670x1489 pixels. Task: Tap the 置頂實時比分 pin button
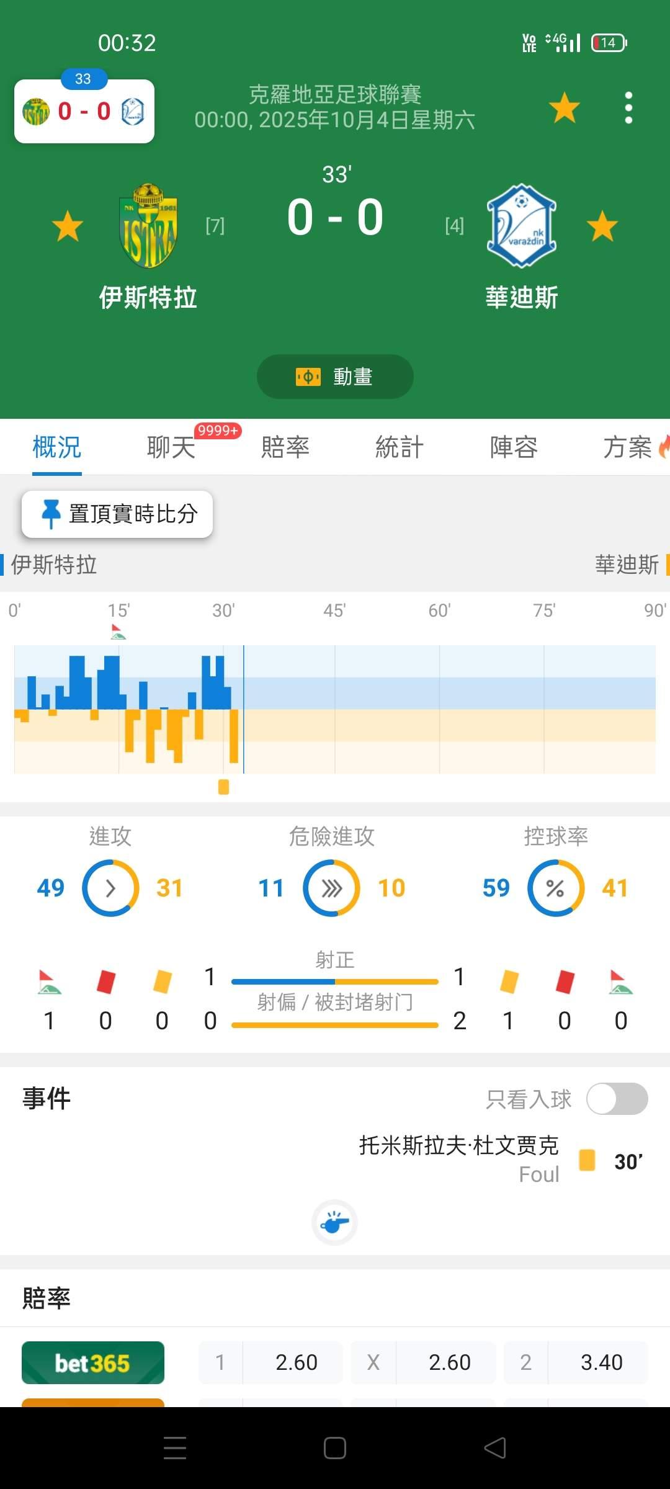(x=117, y=514)
